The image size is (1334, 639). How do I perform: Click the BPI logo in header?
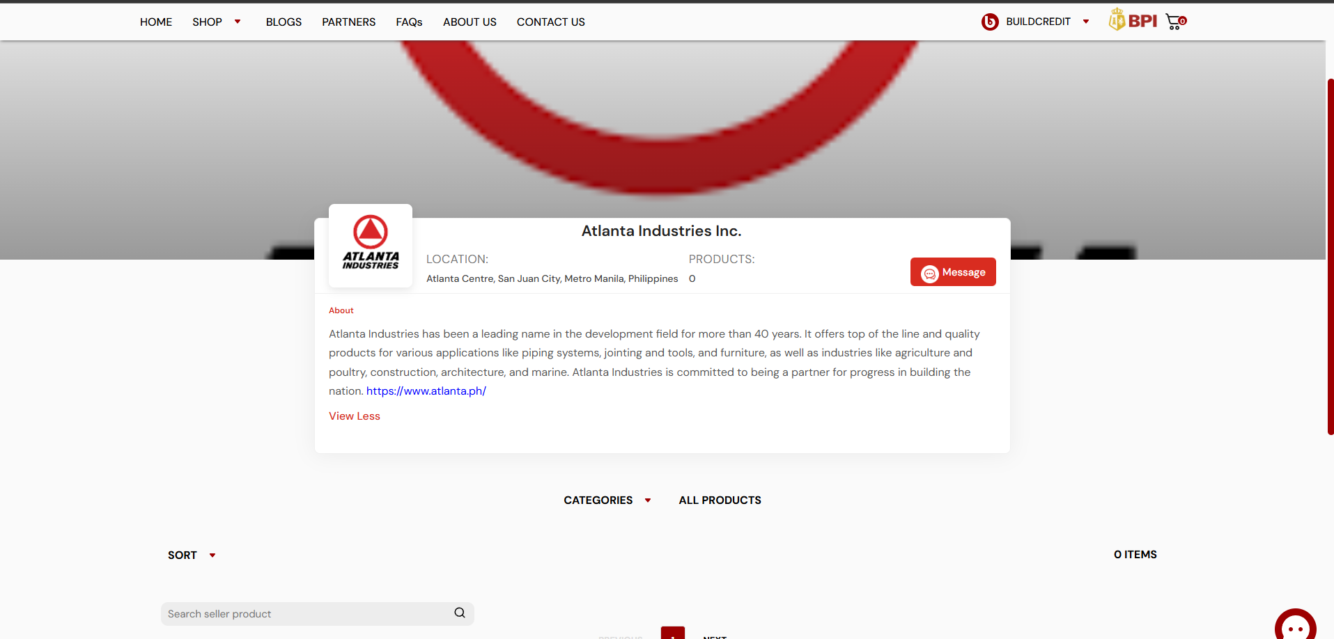pyautogui.click(x=1133, y=21)
